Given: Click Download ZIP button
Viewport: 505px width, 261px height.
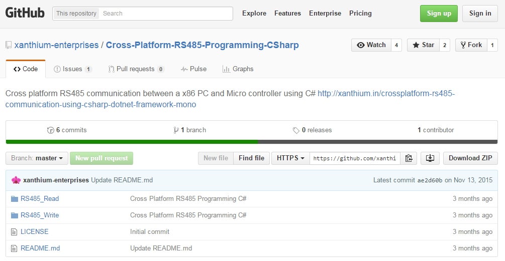Looking at the screenshot, I should [x=470, y=158].
